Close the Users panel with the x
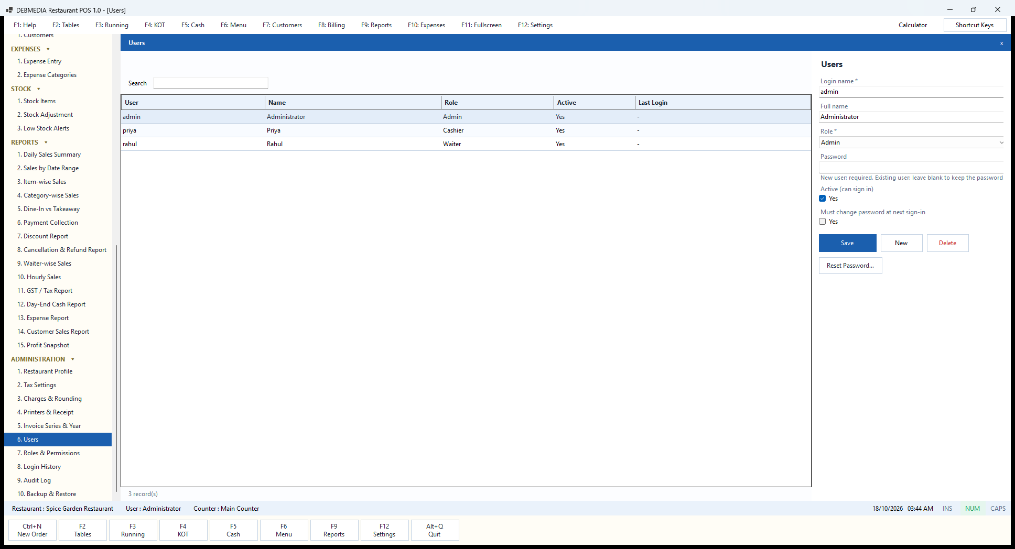This screenshot has width=1015, height=549. pos(1001,43)
